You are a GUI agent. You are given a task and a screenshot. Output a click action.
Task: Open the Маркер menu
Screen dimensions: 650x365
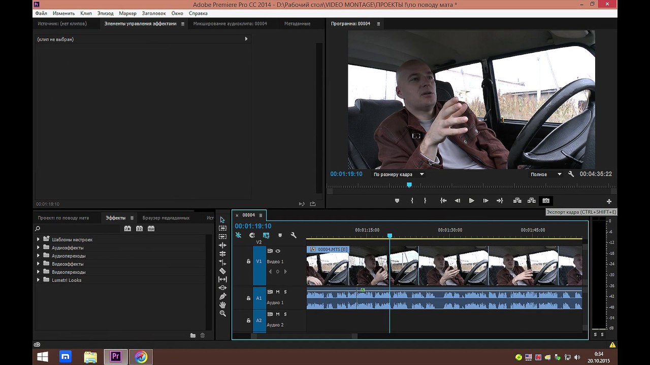[x=127, y=13]
